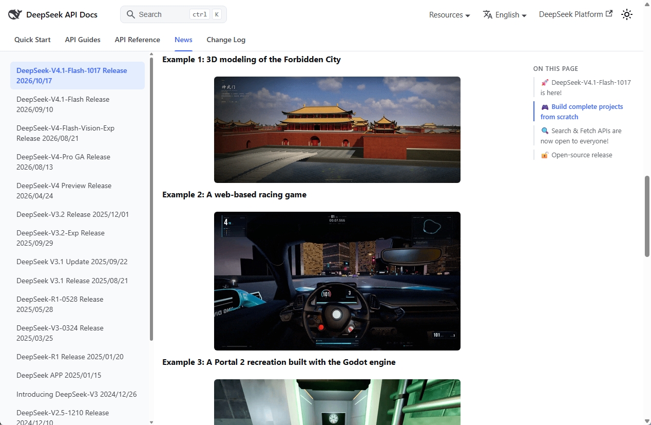Select the News tab
The height and width of the screenshot is (425, 651).
click(x=183, y=40)
